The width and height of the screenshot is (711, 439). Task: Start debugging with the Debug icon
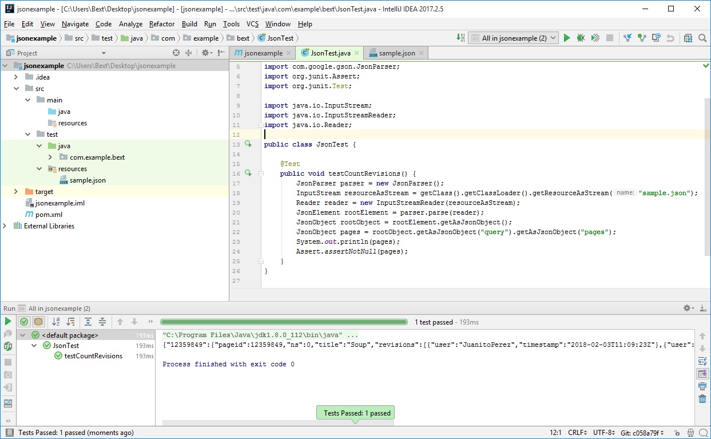581,38
